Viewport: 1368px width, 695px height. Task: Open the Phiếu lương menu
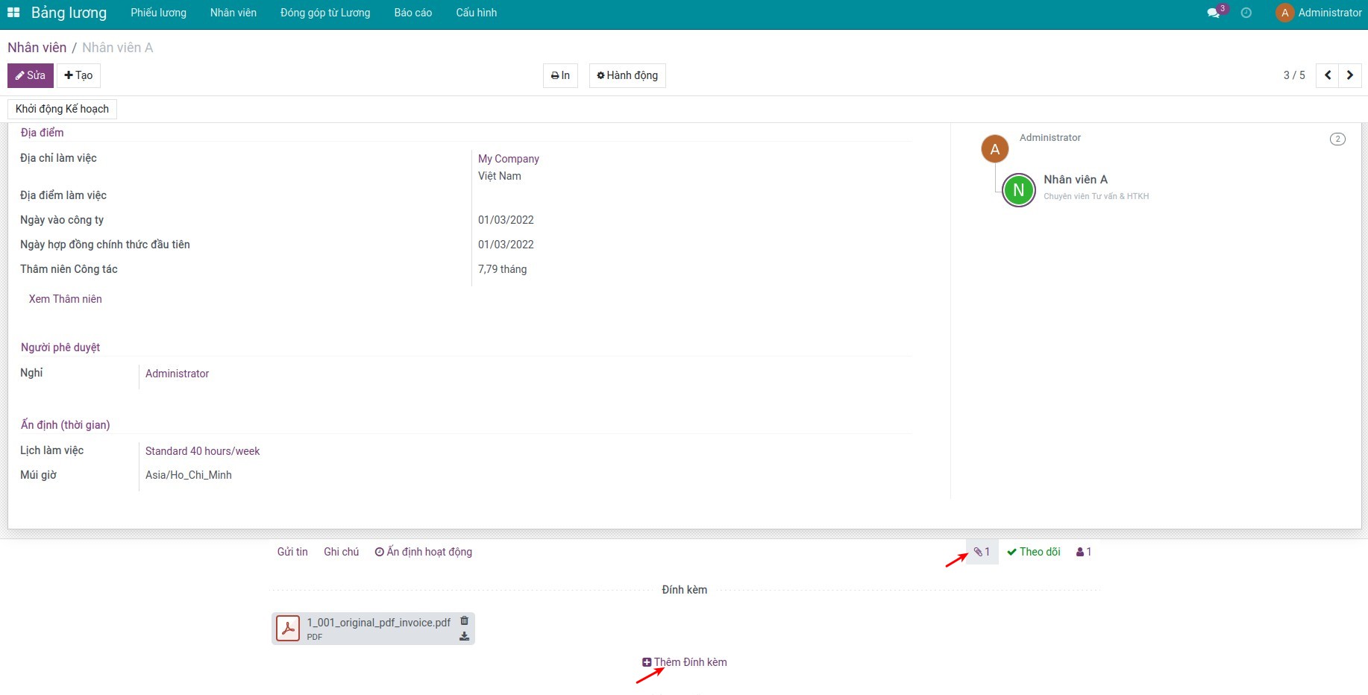click(158, 13)
